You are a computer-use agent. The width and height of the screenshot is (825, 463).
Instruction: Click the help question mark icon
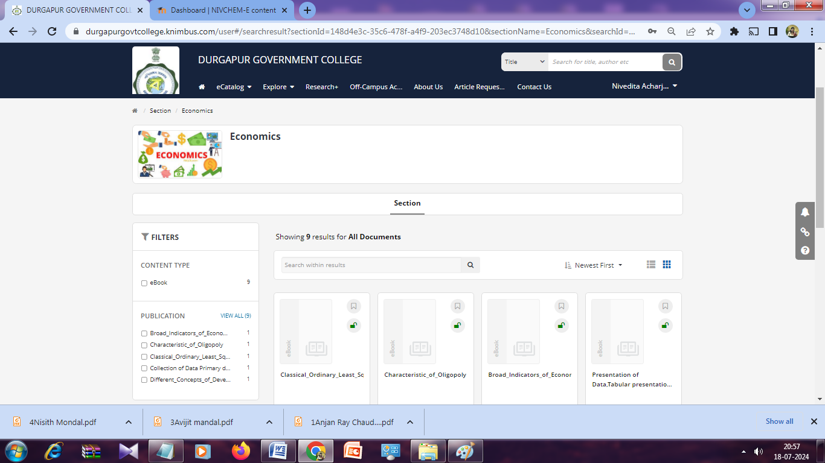[x=805, y=250]
